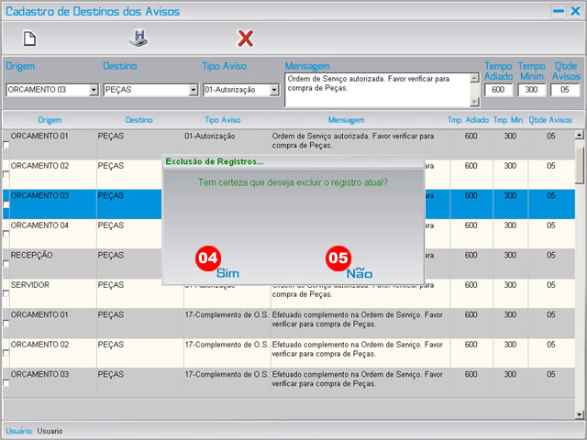Click the new record blank page icon
This screenshot has height=440, width=587.
pyautogui.click(x=29, y=38)
